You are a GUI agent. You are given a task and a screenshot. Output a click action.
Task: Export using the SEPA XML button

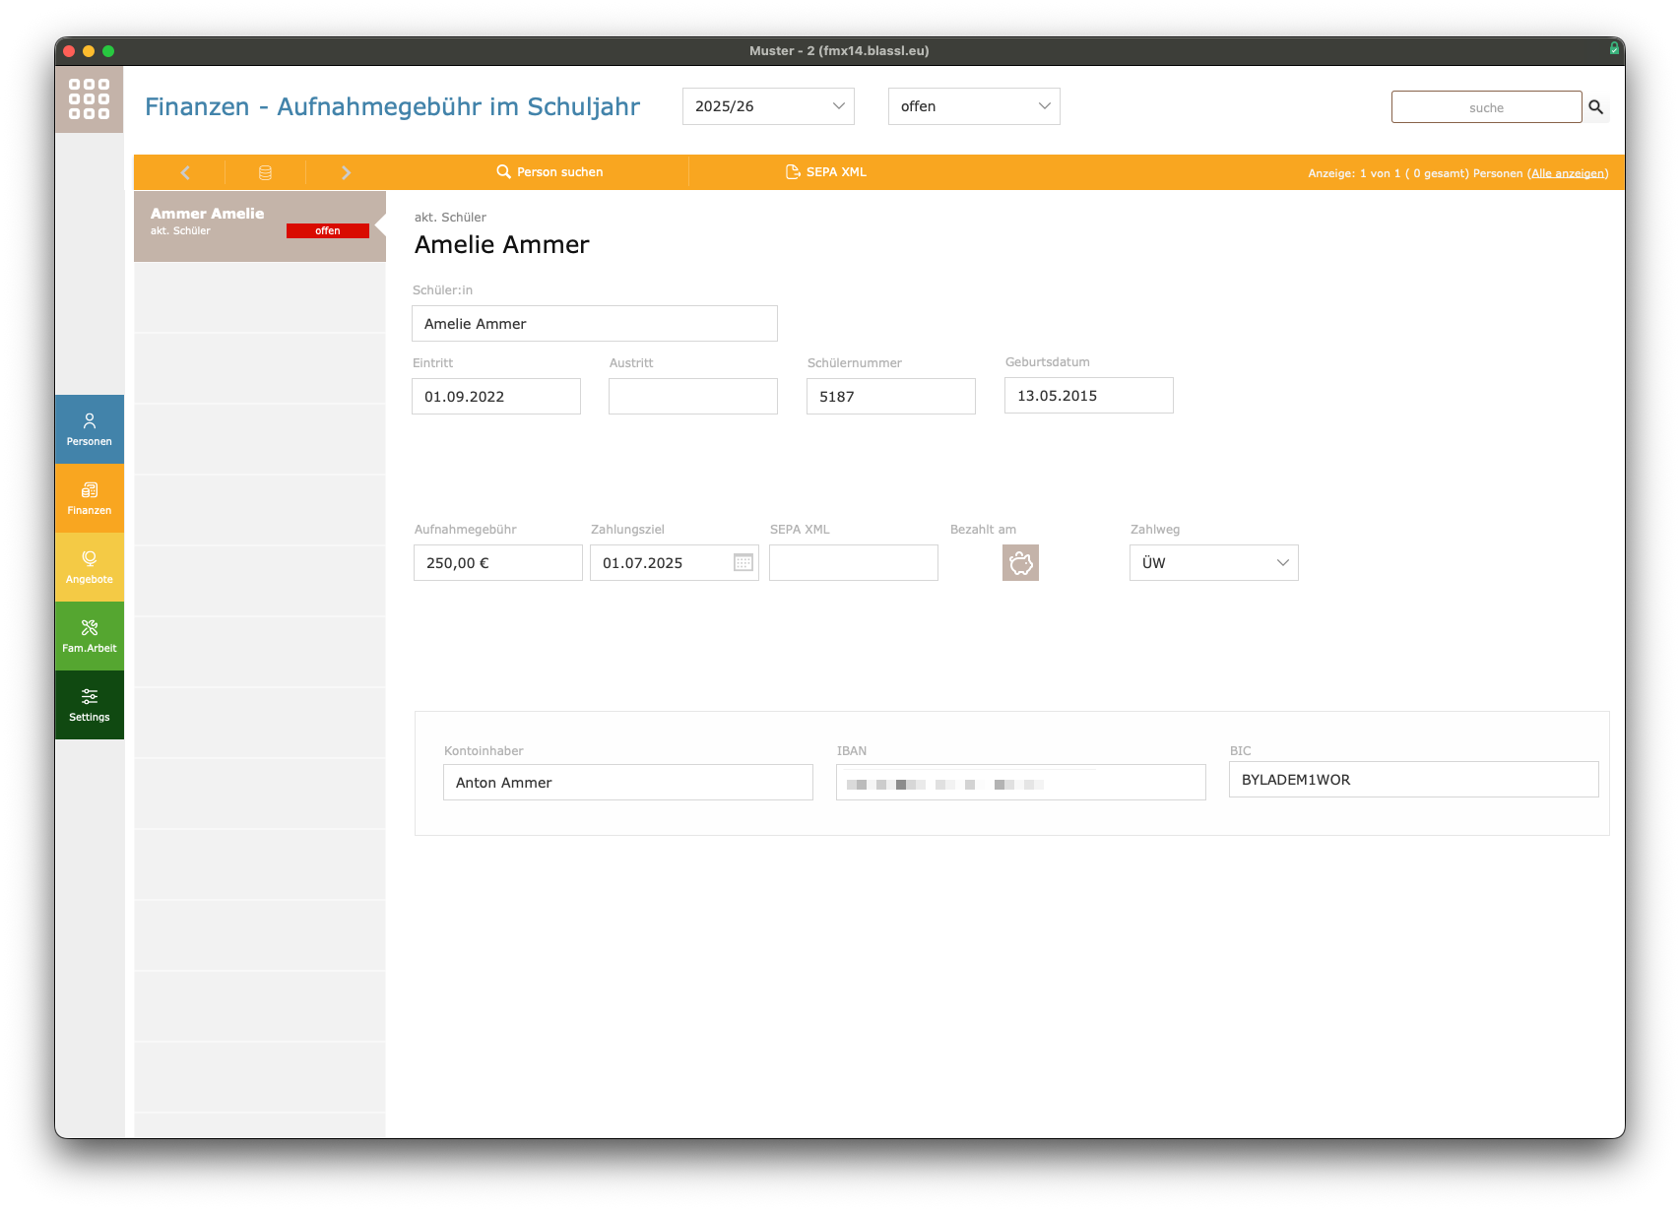[x=826, y=172]
